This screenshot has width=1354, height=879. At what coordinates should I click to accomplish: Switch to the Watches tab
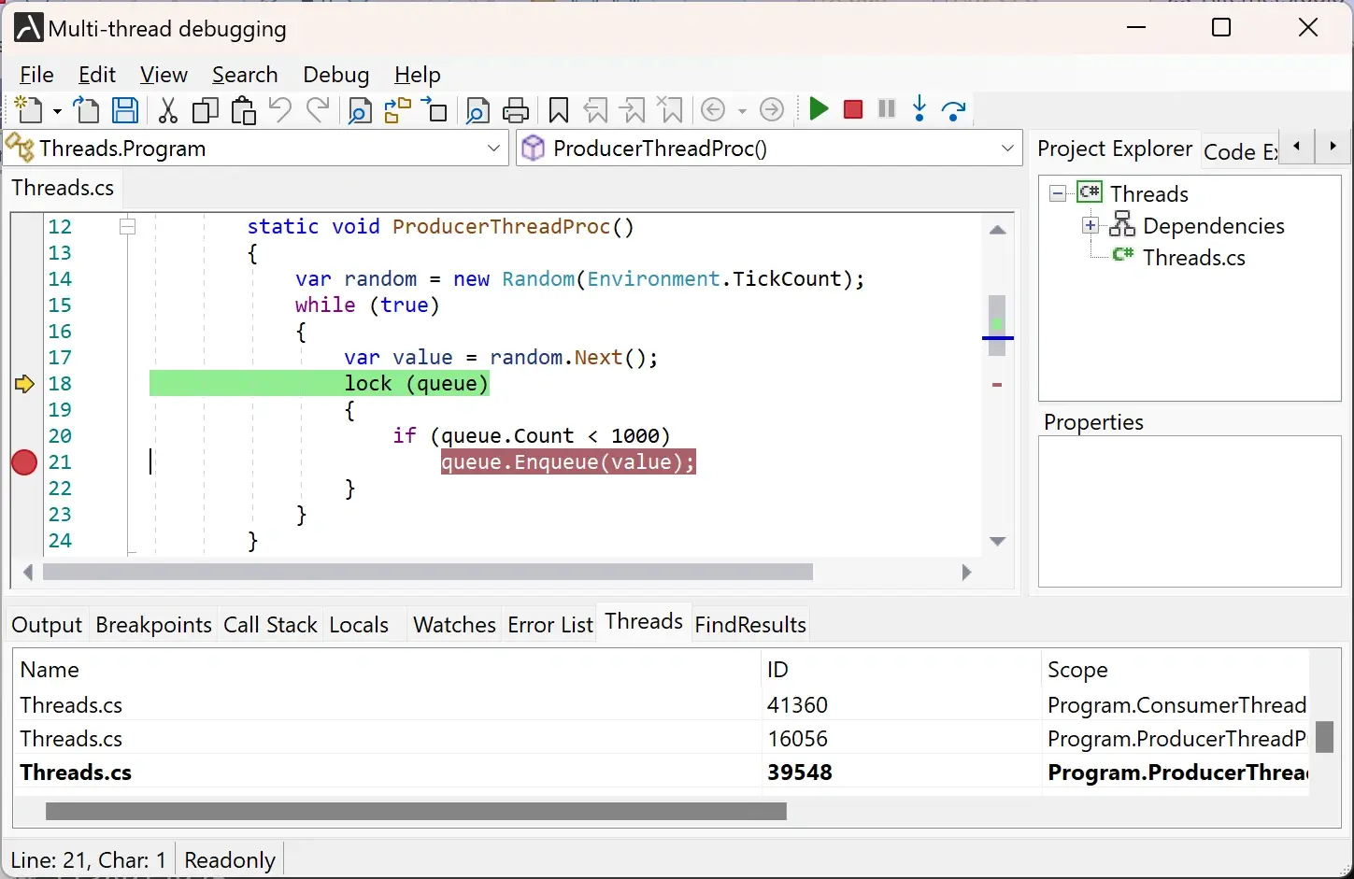coord(453,624)
